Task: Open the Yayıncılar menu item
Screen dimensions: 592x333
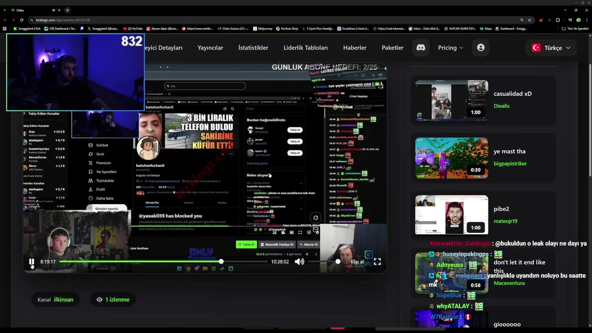Action: [210, 48]
